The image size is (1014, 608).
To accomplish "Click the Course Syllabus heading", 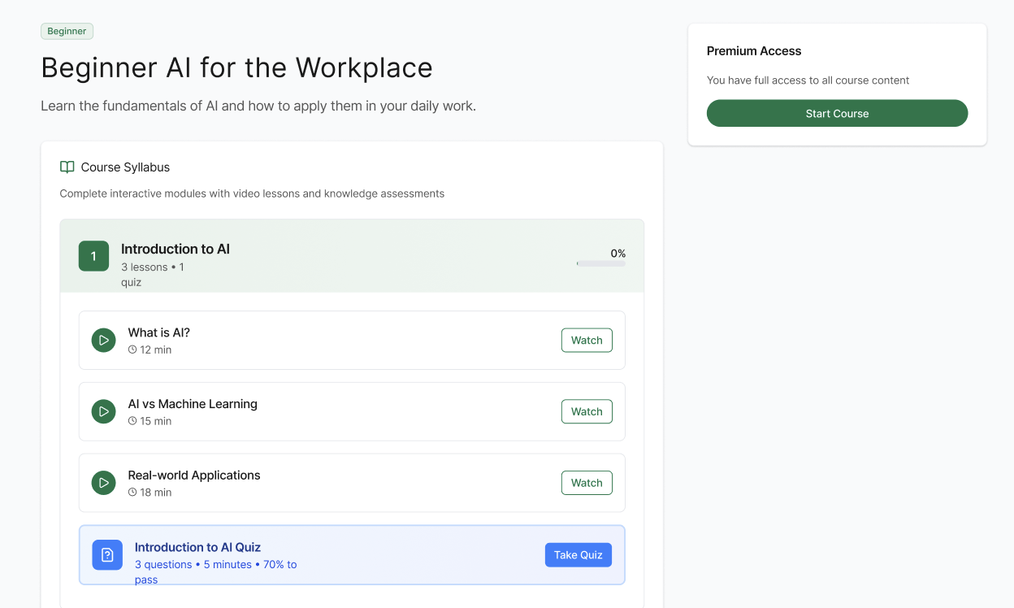I will click(x=125, y=167).
